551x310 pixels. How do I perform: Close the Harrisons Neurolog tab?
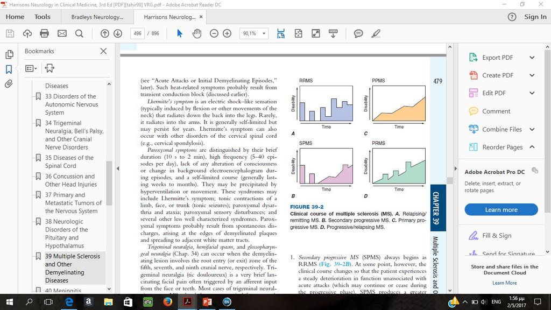[201, 17]
